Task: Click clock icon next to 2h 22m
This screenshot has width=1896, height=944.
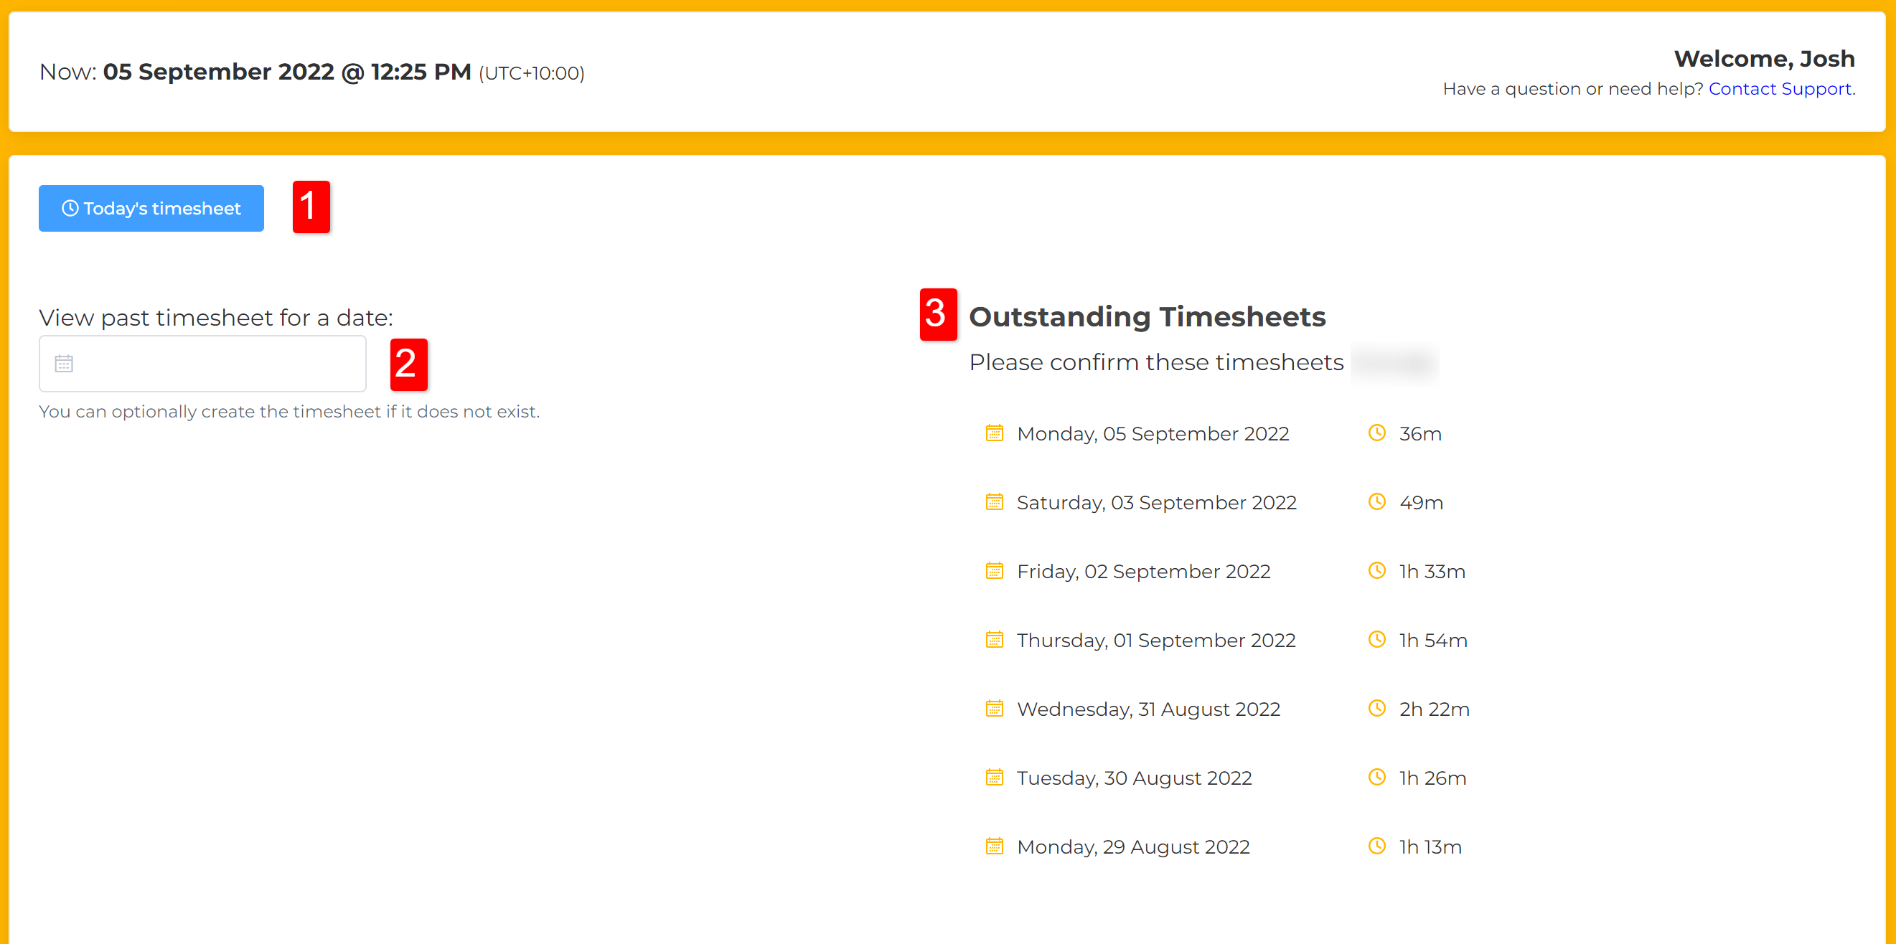Action: pos(1376,709)
